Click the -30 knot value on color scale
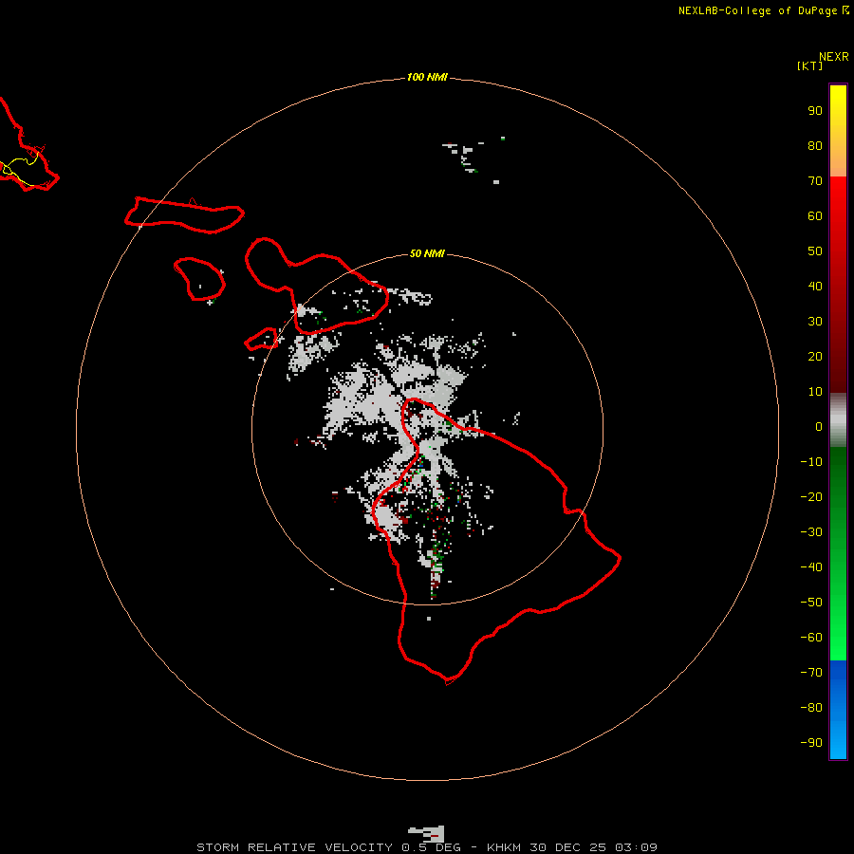 click(811, 532)
